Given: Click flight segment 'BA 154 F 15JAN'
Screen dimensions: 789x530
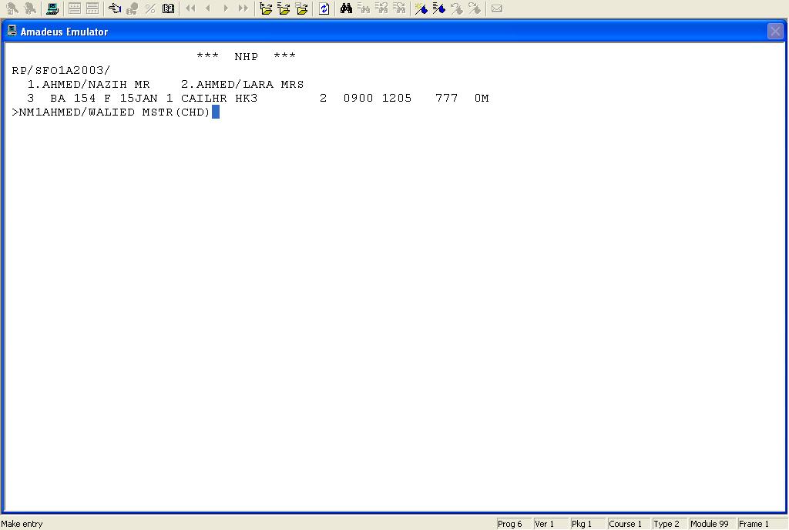Looking at the screenshot, I should pyautogui.click(x=104, y=98).
